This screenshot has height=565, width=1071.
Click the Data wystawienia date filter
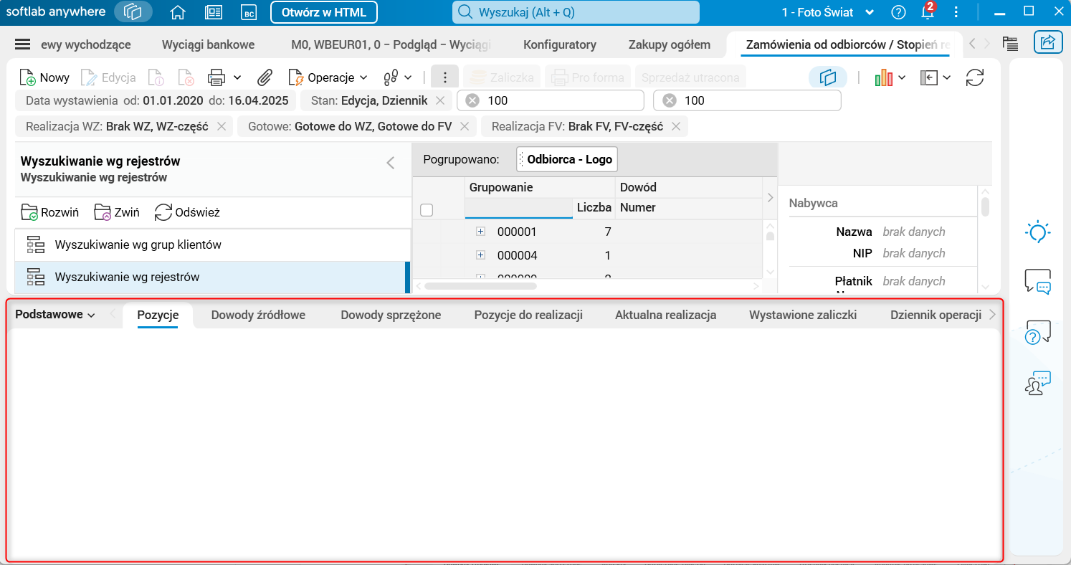click(x=157, y=100)
